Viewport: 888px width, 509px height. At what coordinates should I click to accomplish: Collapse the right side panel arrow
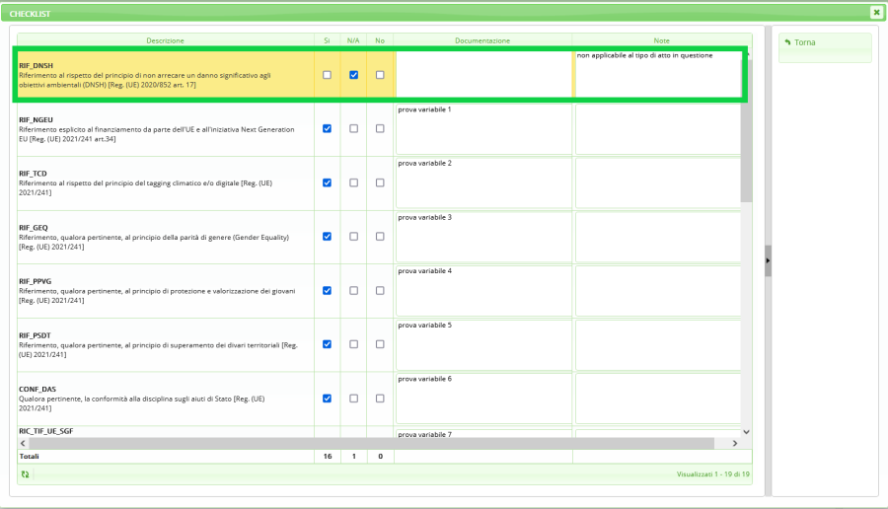click(769, 260)
